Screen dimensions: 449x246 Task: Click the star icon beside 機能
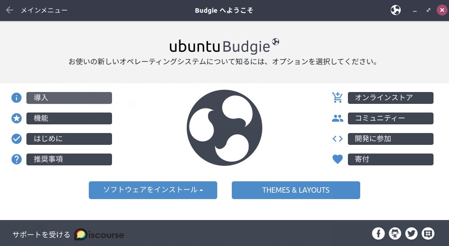click(x=16, y=118)
